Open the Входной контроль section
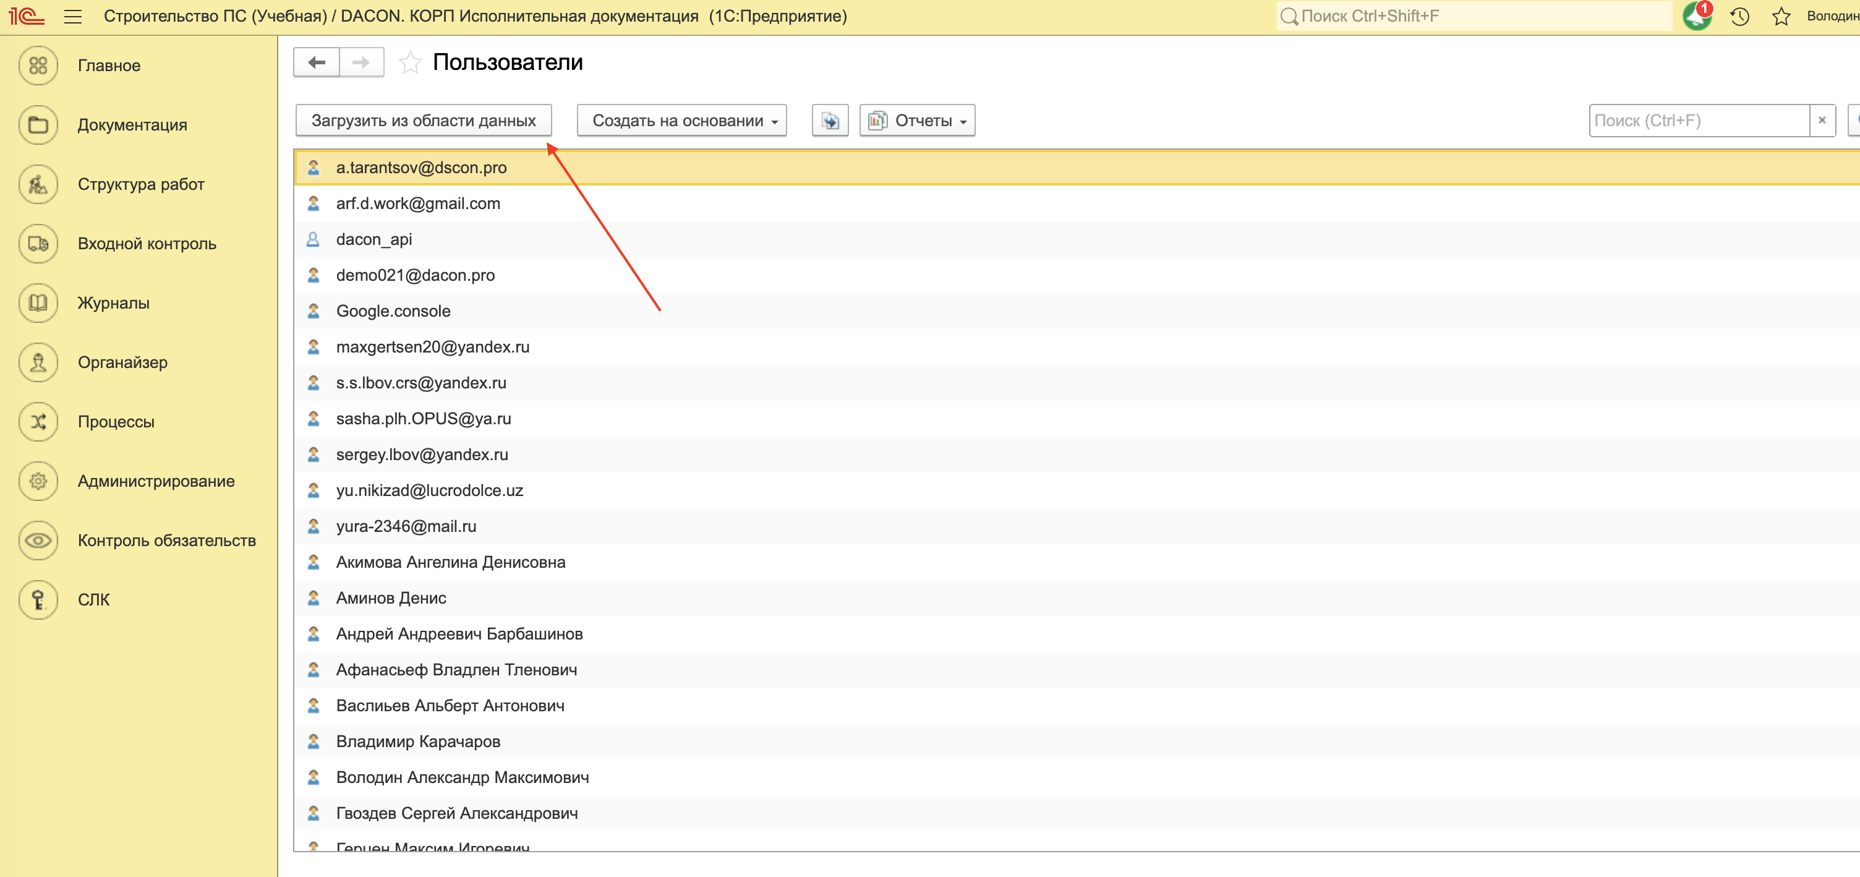The image size is (1860, 877). [147, 244]
